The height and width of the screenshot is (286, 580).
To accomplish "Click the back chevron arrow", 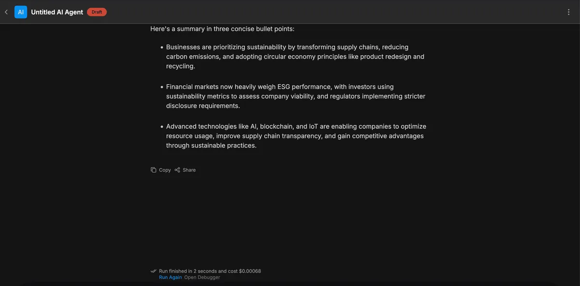I will click(6, 12).
